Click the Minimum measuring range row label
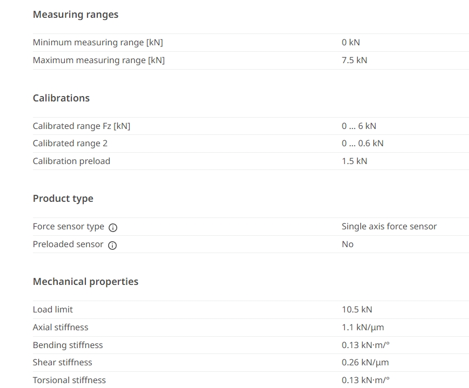Image resolution: width=469 pixels, height=388 pixels. (98, 43)
